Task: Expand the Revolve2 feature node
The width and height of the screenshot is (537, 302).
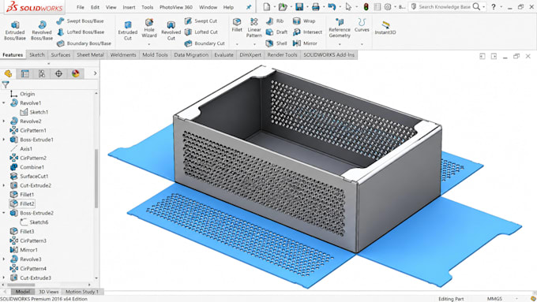Action: point(4,121)
